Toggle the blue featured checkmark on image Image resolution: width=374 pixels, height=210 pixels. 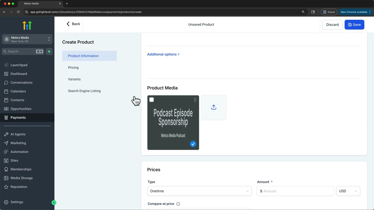click(x=193, y=144)
